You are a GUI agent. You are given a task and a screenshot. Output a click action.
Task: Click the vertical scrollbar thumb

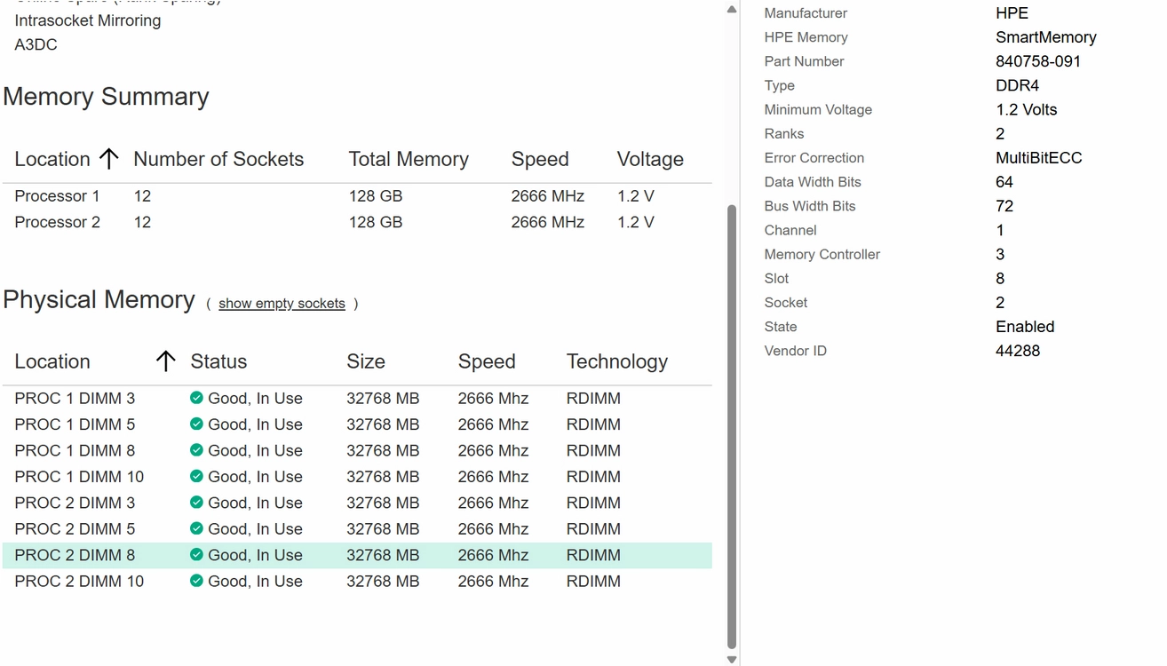732,426
